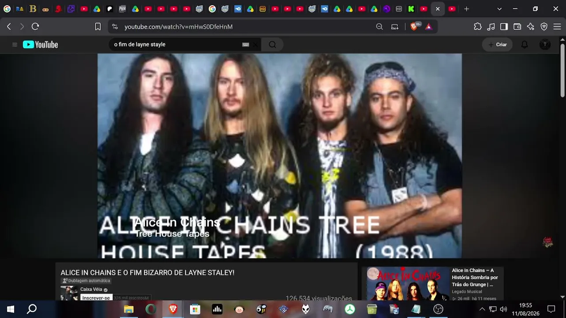Open recommended video 'A História Sombria' title
566x318 pixels.
(475, 277)
